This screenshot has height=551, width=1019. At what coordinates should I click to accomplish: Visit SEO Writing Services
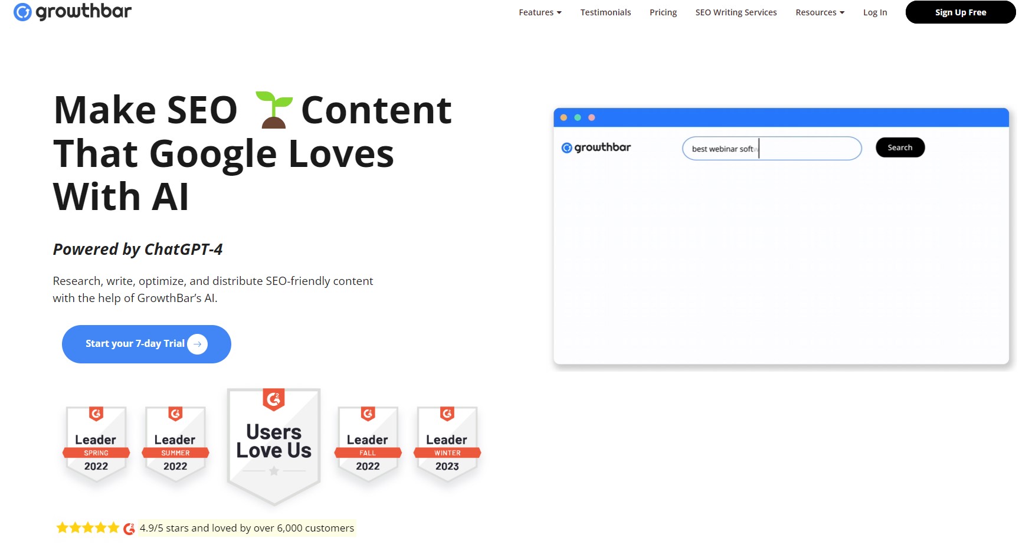(x=736, y=12)
